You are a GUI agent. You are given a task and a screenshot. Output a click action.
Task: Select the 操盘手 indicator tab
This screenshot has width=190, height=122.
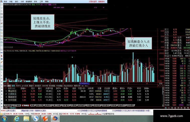point(31,86)
